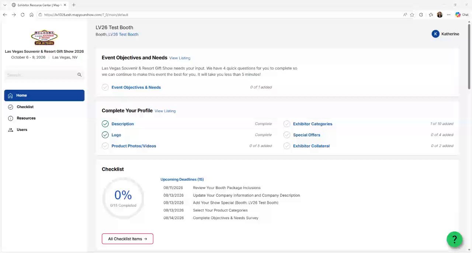Click the Las Vegas Souvenir show logo
The image size is (472, 253).
click(44, 38)
